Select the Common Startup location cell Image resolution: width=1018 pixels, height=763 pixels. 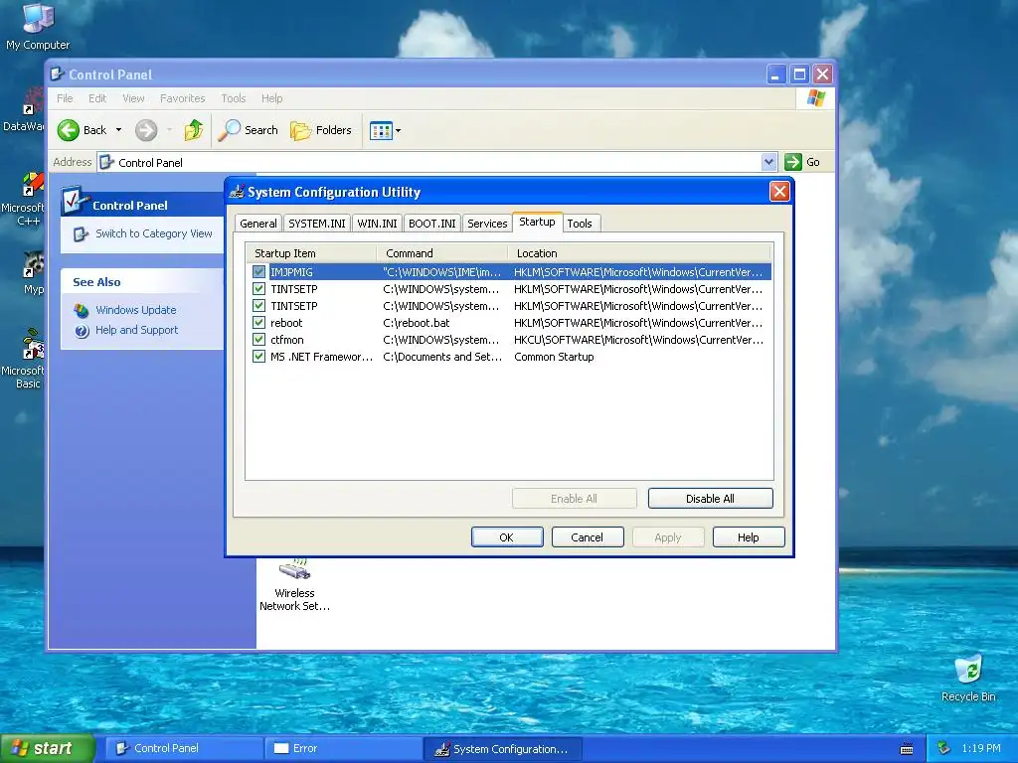tap(554, 357)
